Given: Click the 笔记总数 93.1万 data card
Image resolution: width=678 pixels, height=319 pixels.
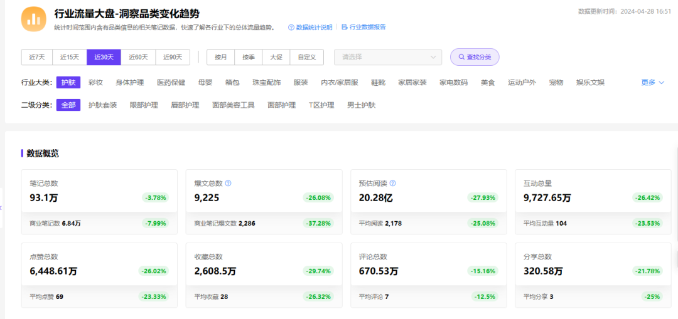Looking at the screenshot, I should pos(99,202).
